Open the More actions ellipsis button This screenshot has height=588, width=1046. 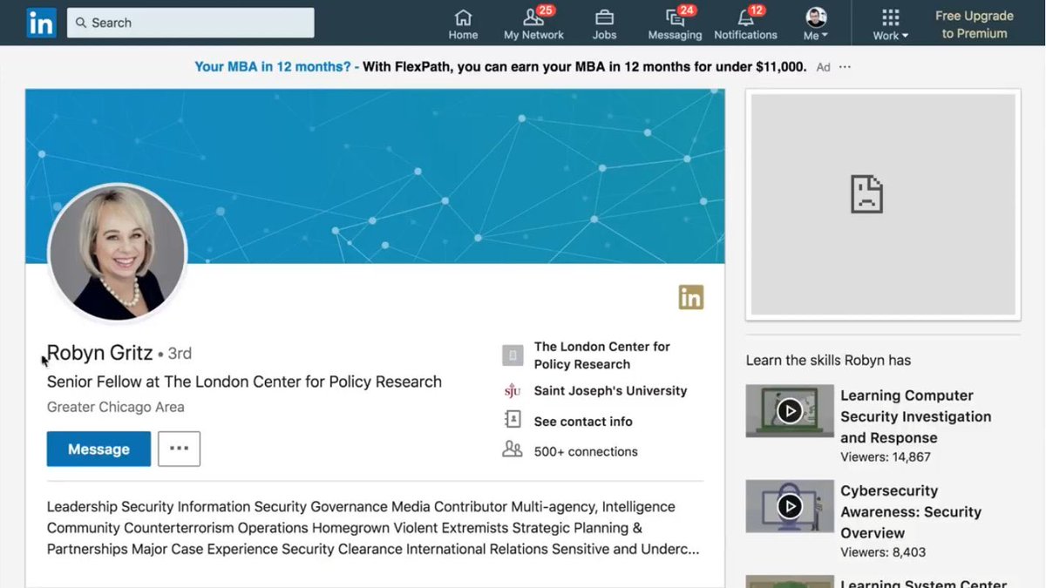click(x=179, y=449)
